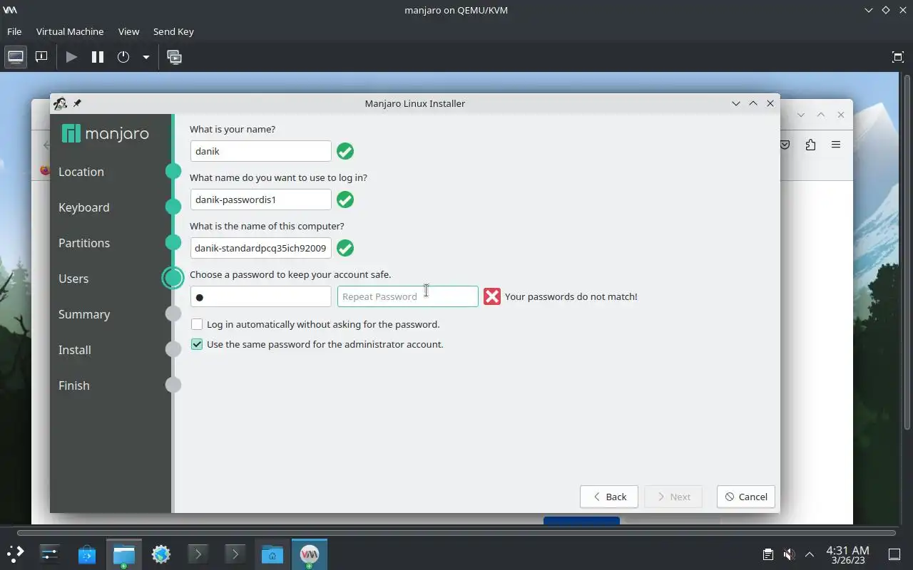913x570 pixels.
Task: Click green checkmark beside login name
Action: (345, 199)
